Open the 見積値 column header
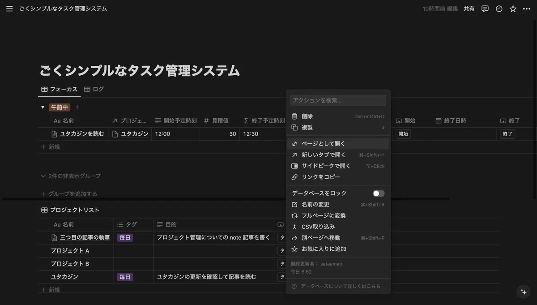The height and width of the screenshot is (305, 537). (x=216, y=120)
